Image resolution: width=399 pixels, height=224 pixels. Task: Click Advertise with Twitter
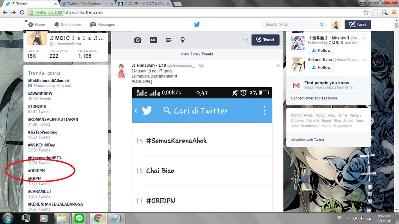click(307, 140)
